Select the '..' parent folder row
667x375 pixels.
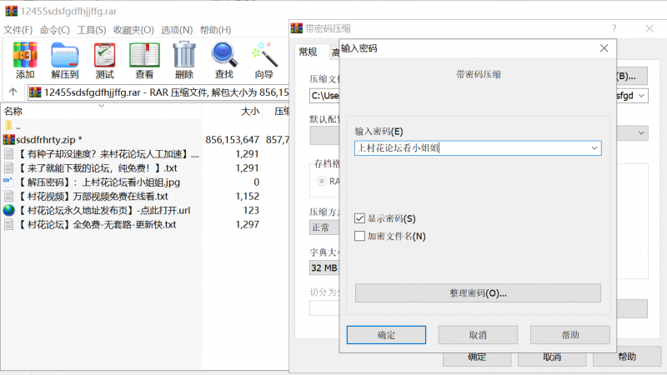[144, 126]
